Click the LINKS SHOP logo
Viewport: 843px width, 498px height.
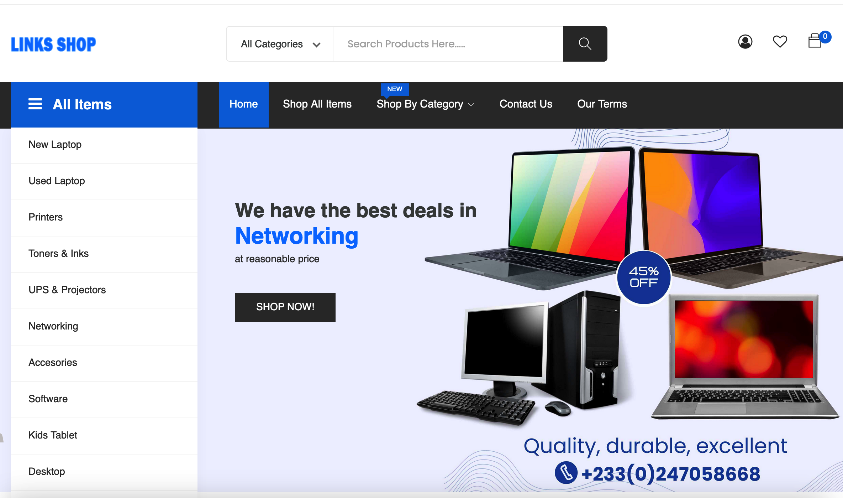pyautogui.click(x=53, y=44)
